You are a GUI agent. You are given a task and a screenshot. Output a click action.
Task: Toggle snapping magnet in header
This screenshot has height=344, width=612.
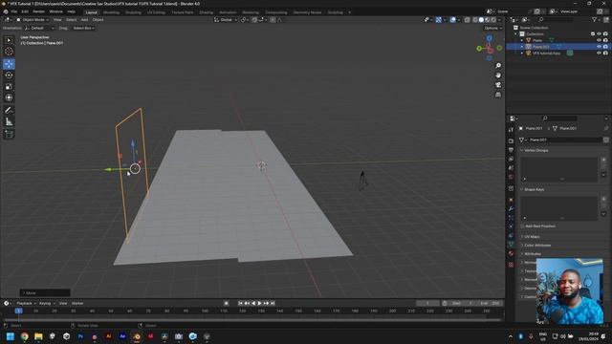(x=254, y=19)
